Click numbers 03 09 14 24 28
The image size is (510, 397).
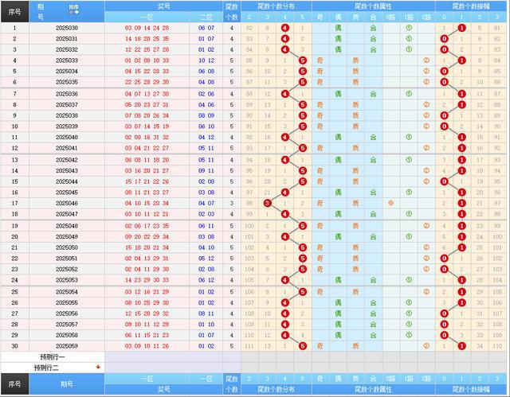147,28
